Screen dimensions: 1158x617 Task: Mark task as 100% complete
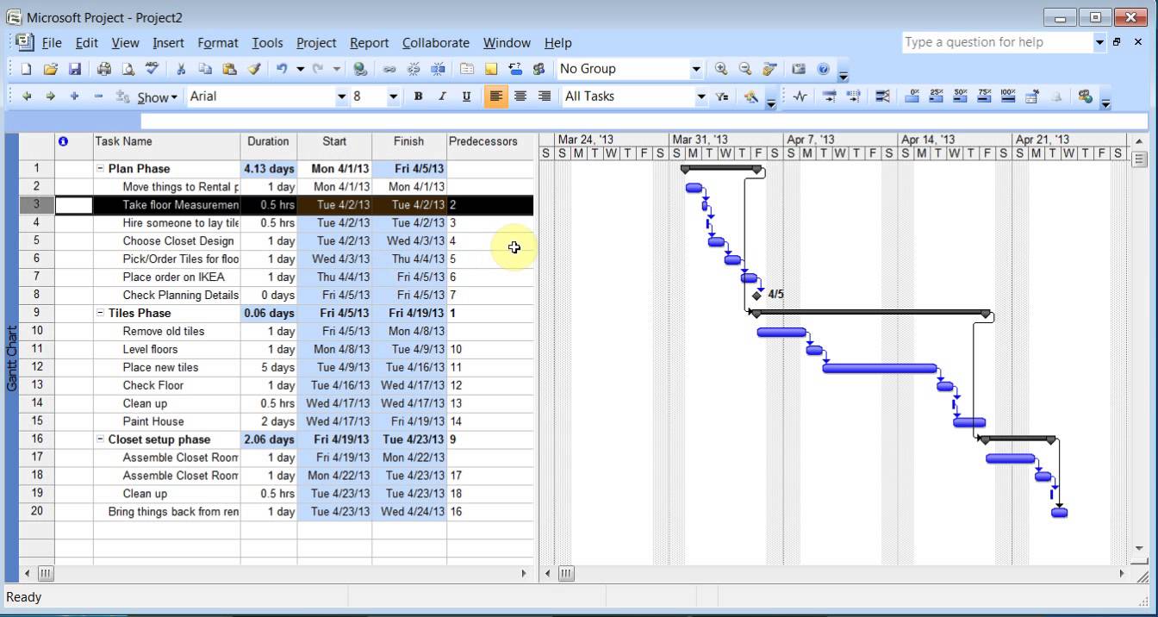pyautogui.click(x=1008, y=97)
